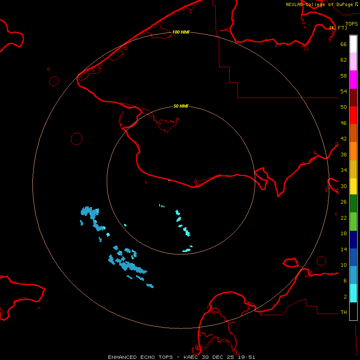
Task: Click the dark green 26 kft swatch
Action: click(353, 204)
